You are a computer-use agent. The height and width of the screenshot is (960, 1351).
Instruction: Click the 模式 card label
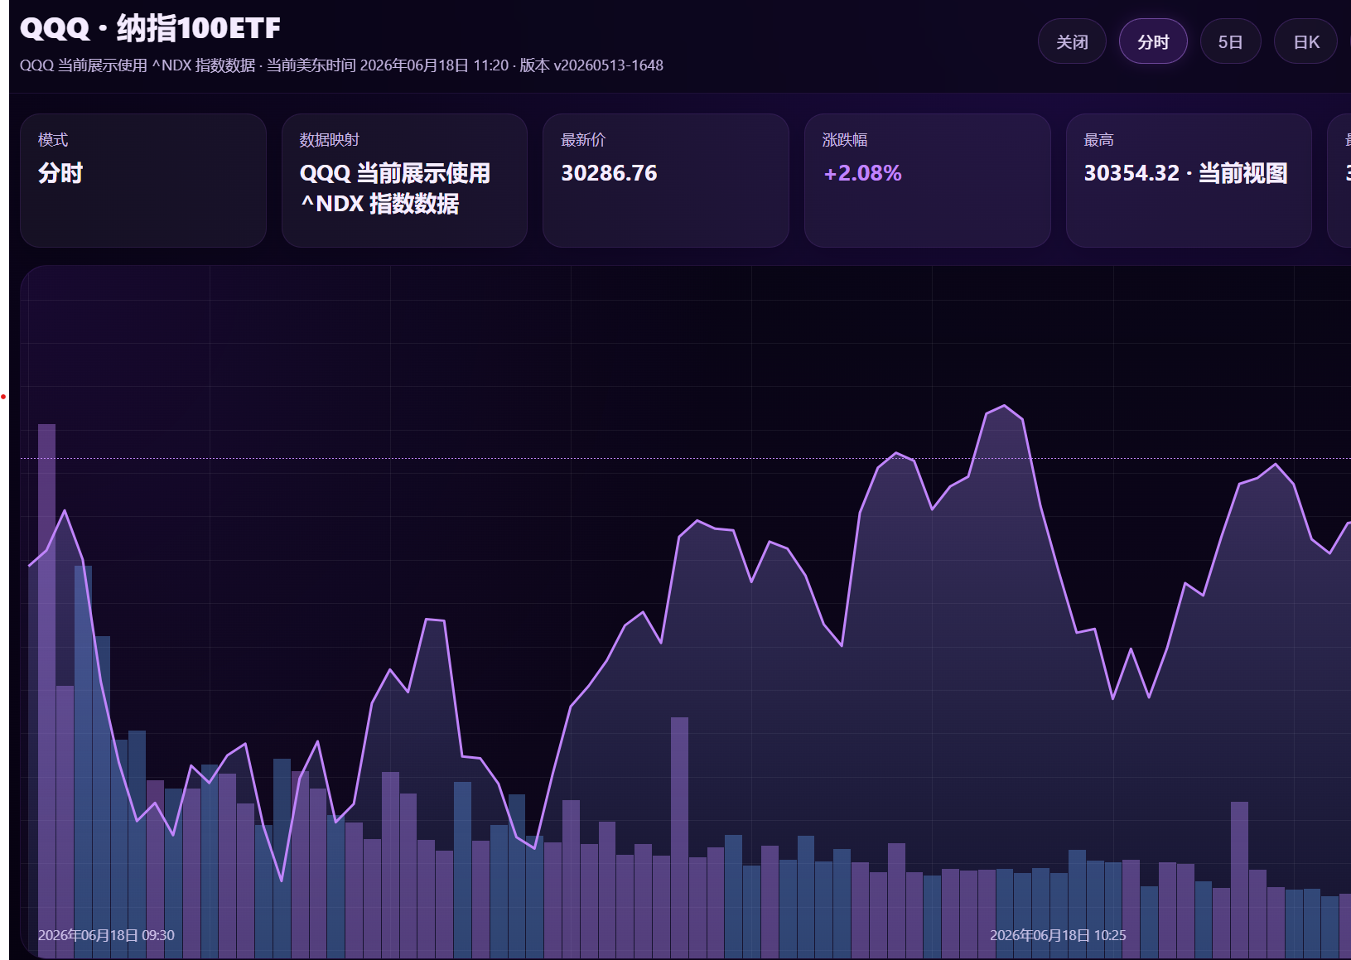(x=53, y=140)
